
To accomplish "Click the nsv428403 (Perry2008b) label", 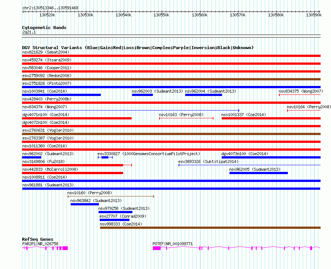I will coord(47,99).
